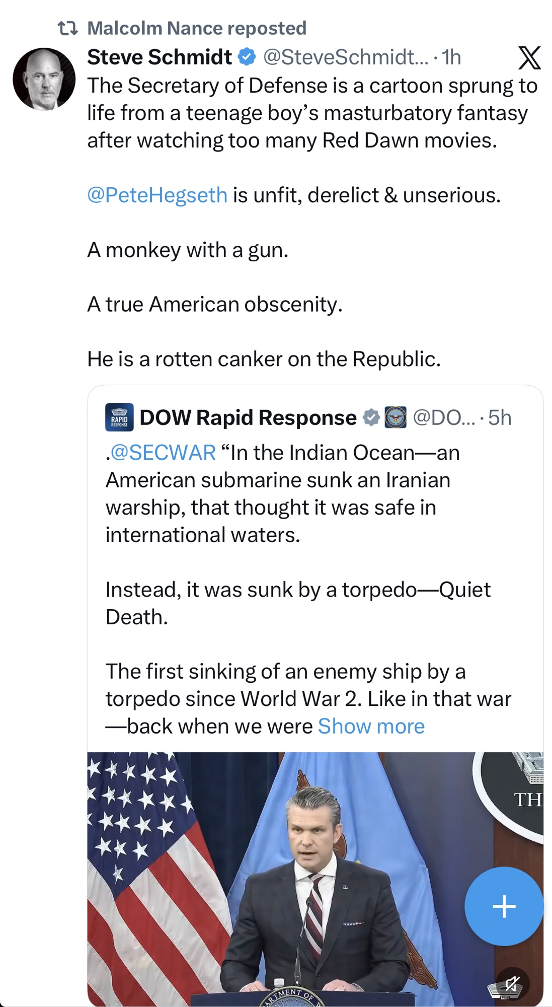Image resolution: width=552 pixels, height=1007 pixels.
Task: Click the X logo icon
Action: point(529,58)
